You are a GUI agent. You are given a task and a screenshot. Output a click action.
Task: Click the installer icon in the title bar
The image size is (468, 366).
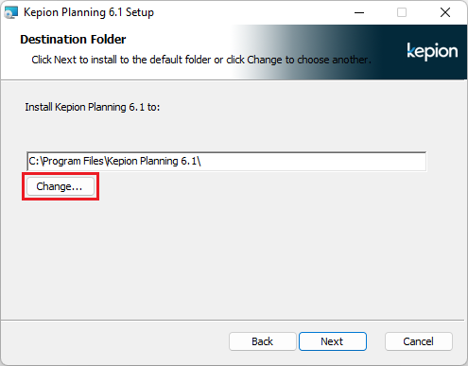pos(11,12)
